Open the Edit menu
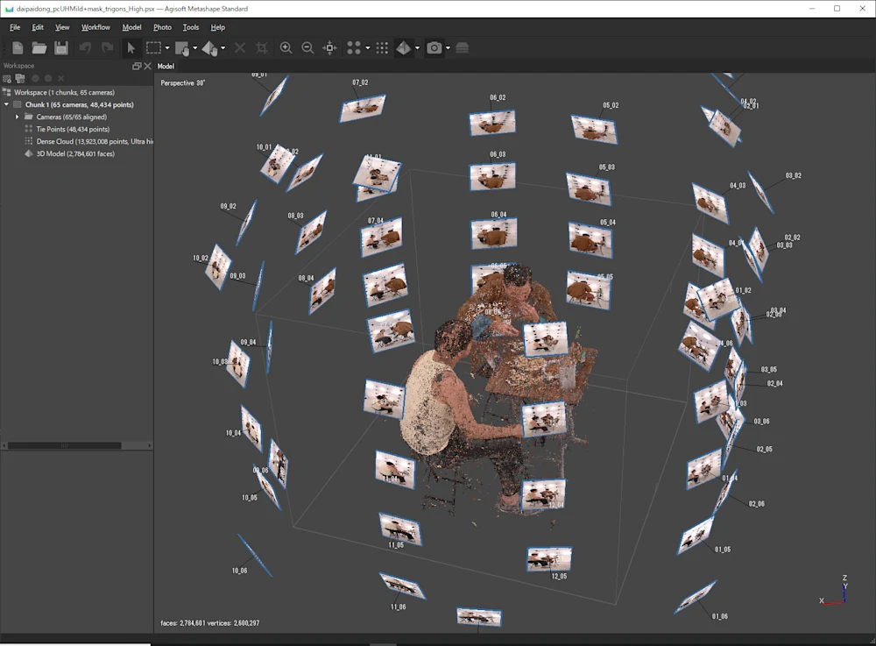 38,27
